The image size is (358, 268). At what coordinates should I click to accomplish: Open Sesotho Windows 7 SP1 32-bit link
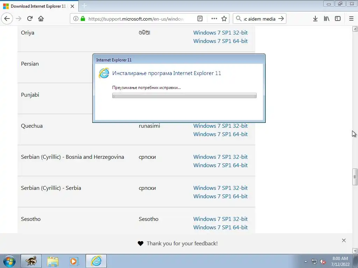coord(220,219)
